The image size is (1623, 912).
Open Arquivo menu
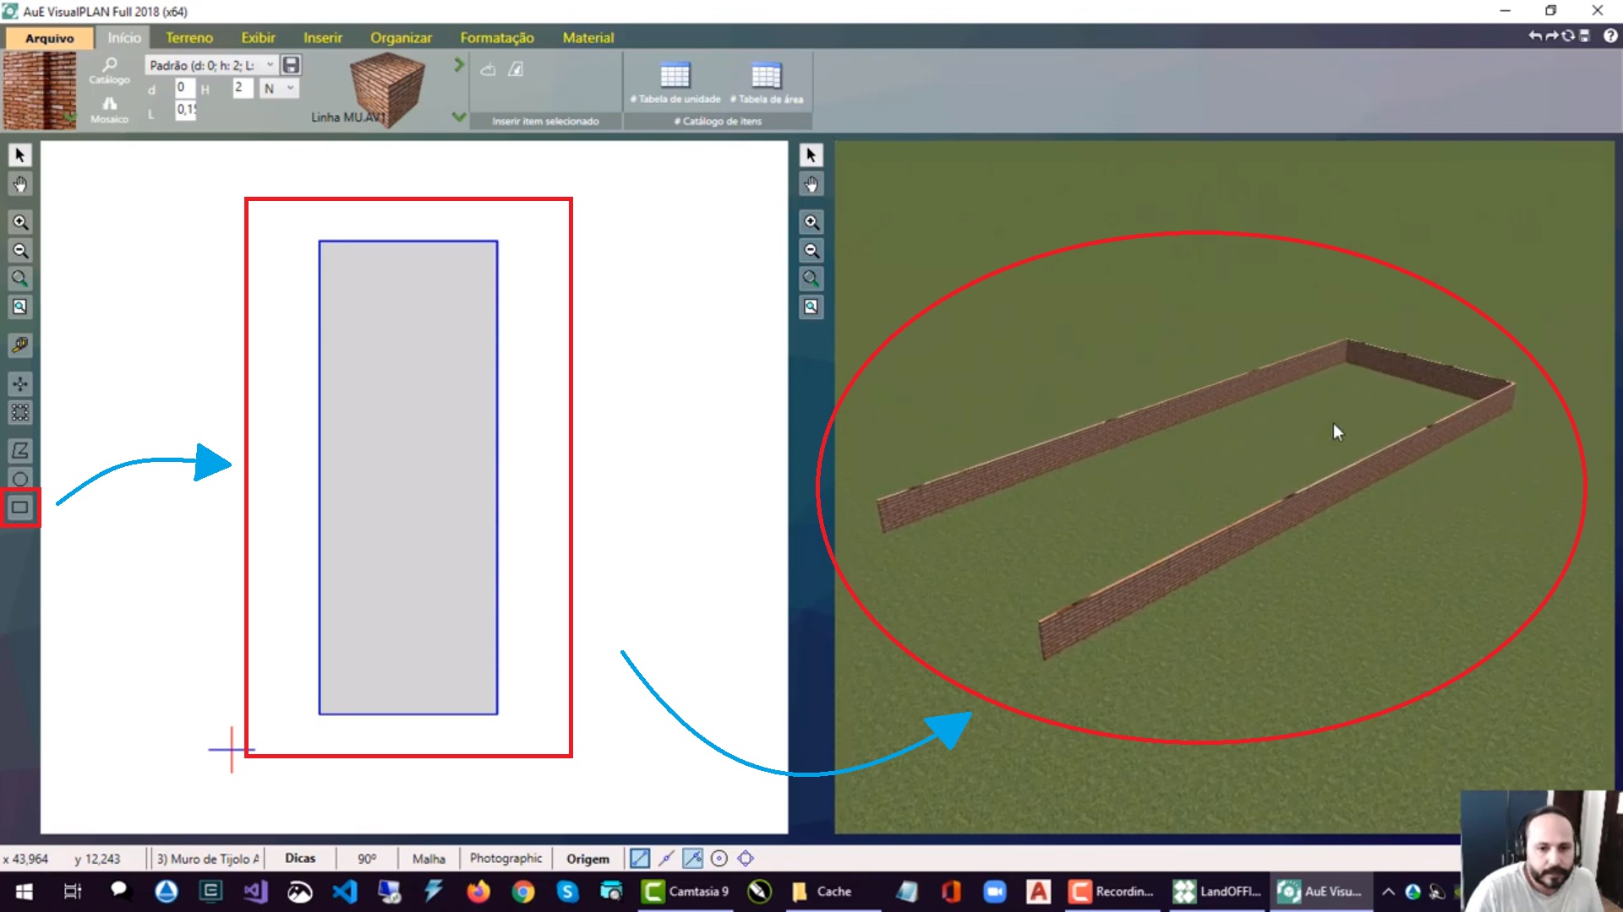pos(48,37)
